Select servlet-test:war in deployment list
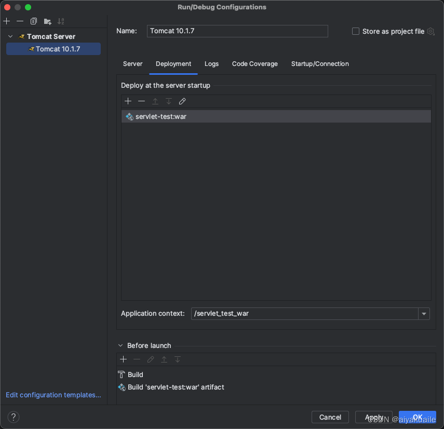Viewport: 444px width, 429px height. coord(276,116)
